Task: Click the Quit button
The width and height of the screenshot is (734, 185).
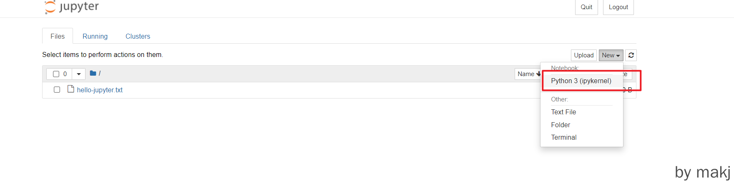Action: point(586,7)
